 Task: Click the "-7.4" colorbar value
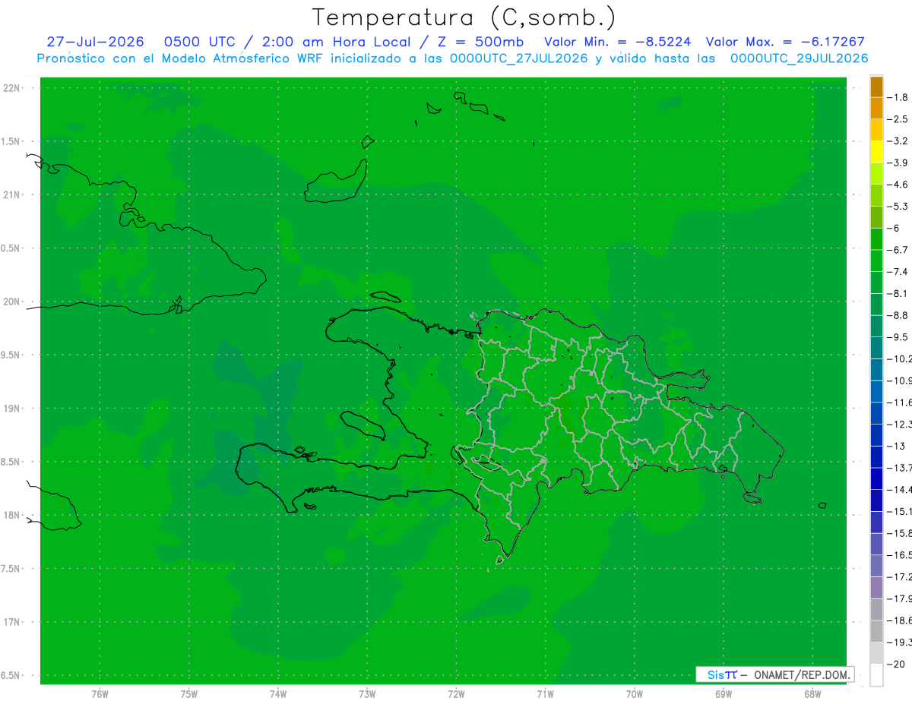[x=898, y=271]
